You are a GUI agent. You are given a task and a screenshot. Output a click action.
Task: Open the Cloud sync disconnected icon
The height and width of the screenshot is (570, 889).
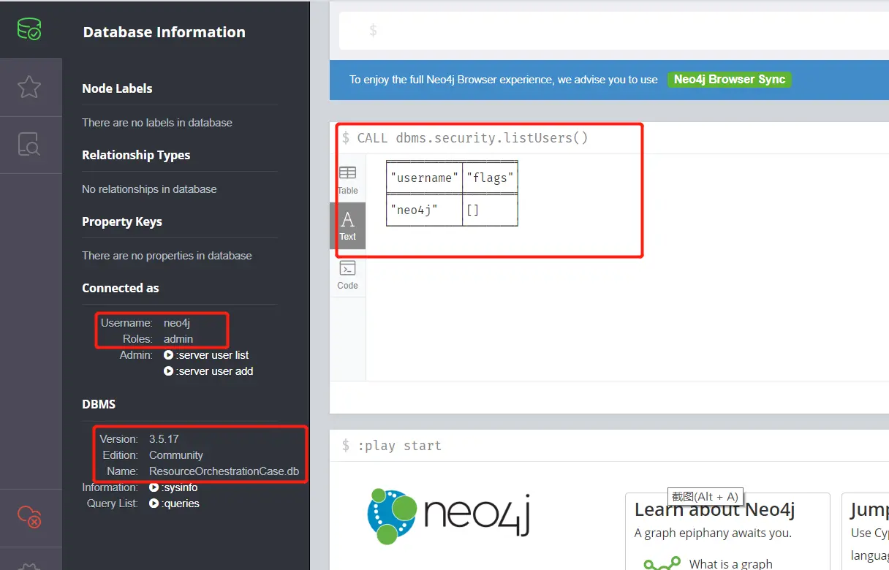click(x=30, y=516)
